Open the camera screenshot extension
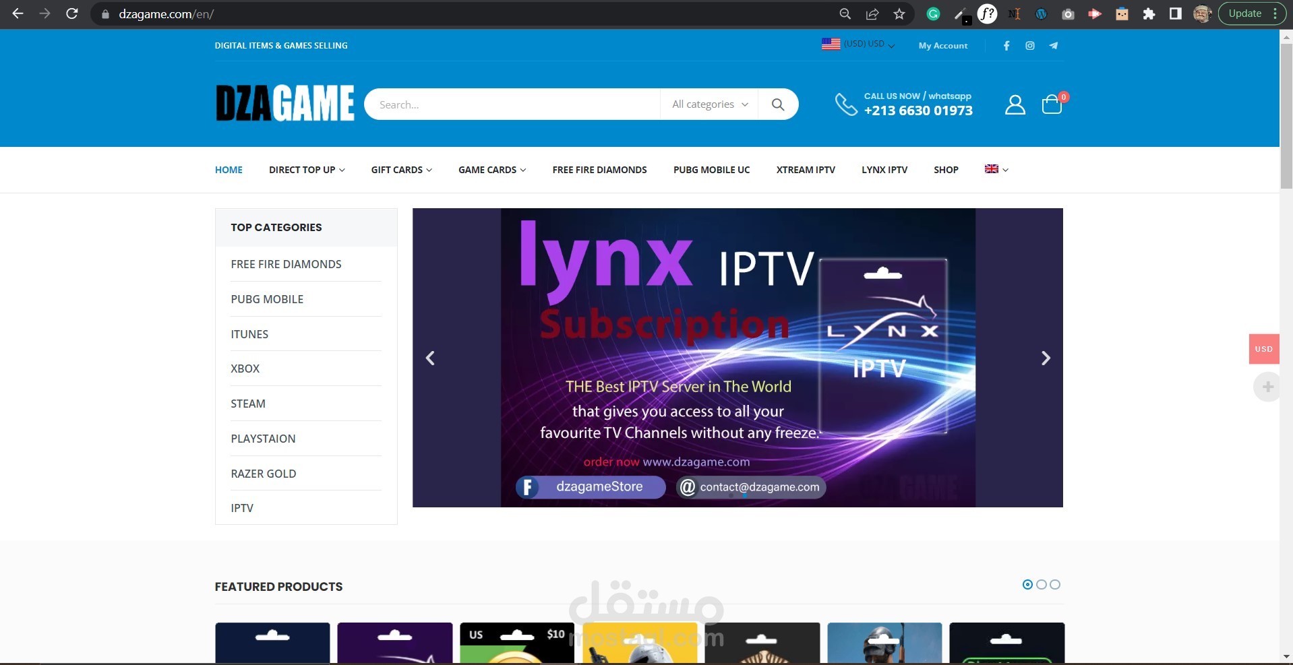 pyautogui.click(x=1068, y=13)
